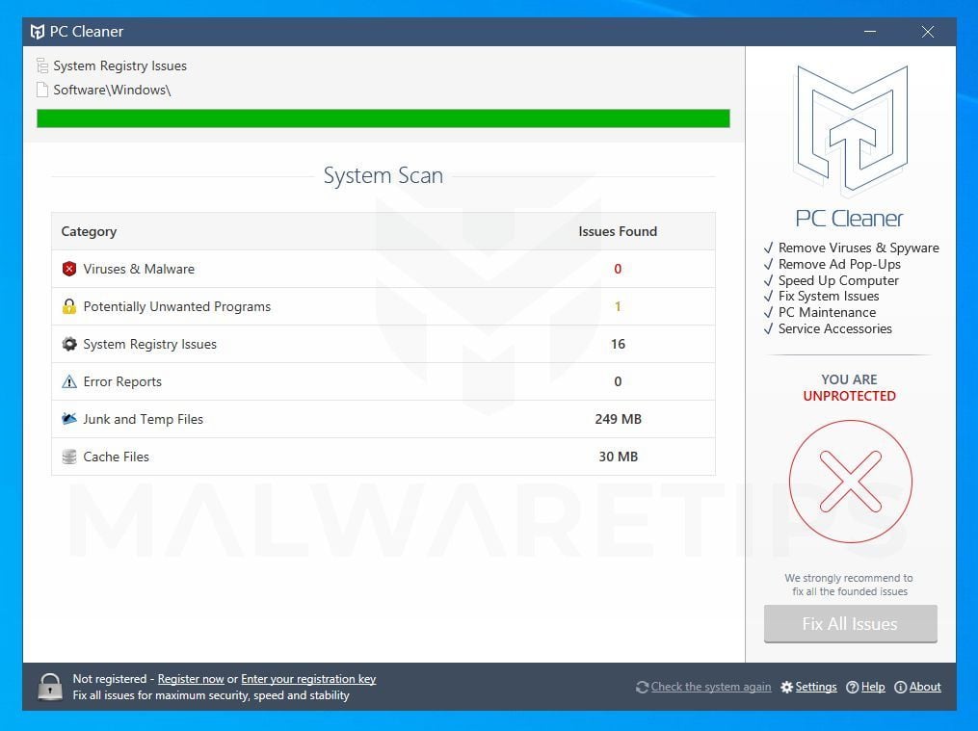The image size is (978, 731).
Task: Select the Viruses & Malware row label
Action: pyautogui.click(x=139, y=269)
